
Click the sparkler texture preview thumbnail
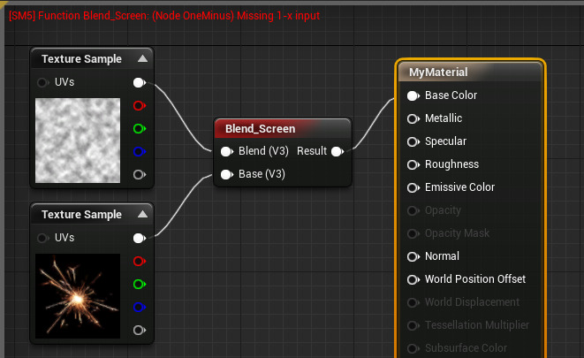(x=77, y=296)
